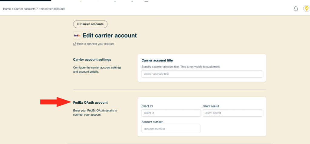Open the notifications bell
Screen dimensions: 310x144
(296, 9)
